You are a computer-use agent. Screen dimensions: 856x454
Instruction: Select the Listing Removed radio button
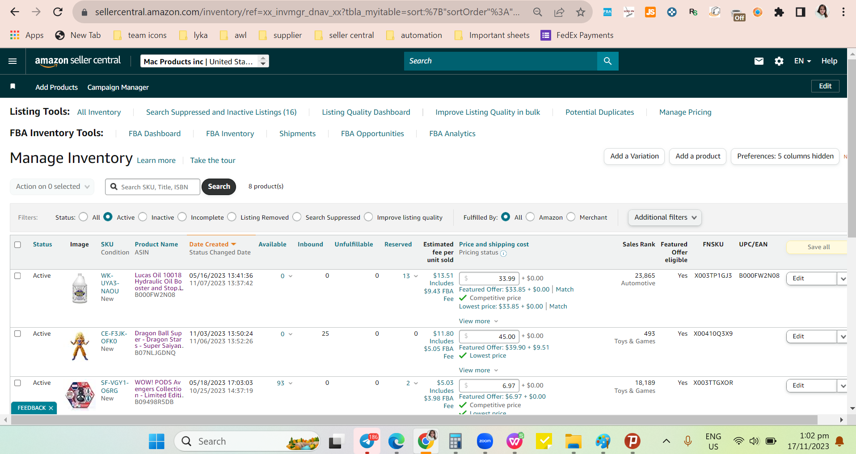pos(232,217)
